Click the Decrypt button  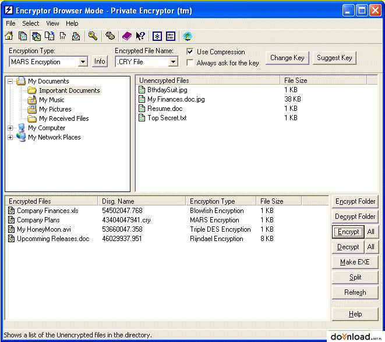click(348, 247)
